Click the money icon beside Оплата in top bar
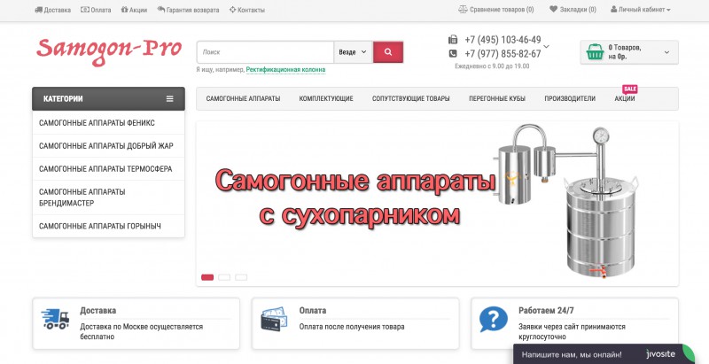The height and width of the screenshot is (364, 709). pyautogui.click(x=84, y=10)
